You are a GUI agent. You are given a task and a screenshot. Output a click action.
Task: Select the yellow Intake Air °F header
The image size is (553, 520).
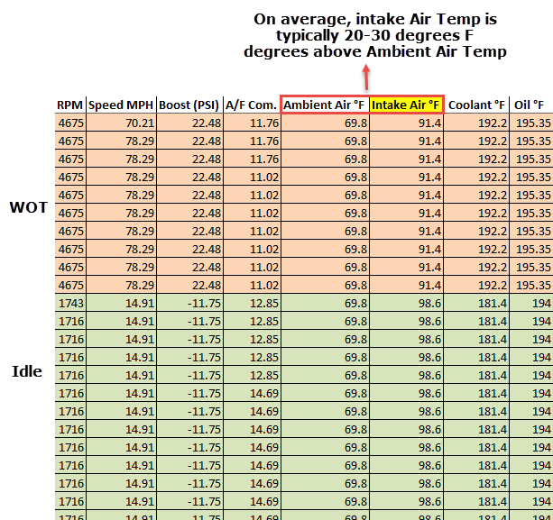click(x=406, y=105)
